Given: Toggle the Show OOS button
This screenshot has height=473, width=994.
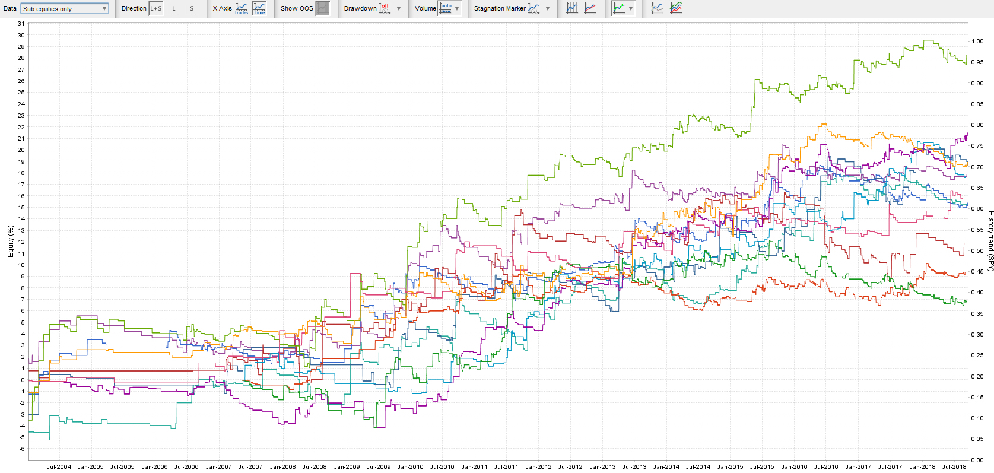Looking at the screenshot, I should pos(323,8).
